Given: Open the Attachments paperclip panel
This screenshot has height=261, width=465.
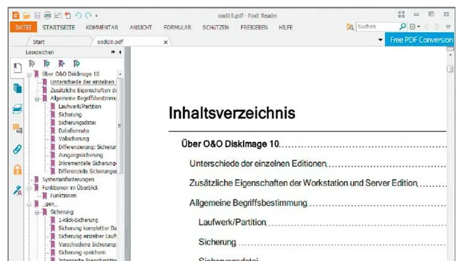Looking at the screenshot, I should point(17,149).
